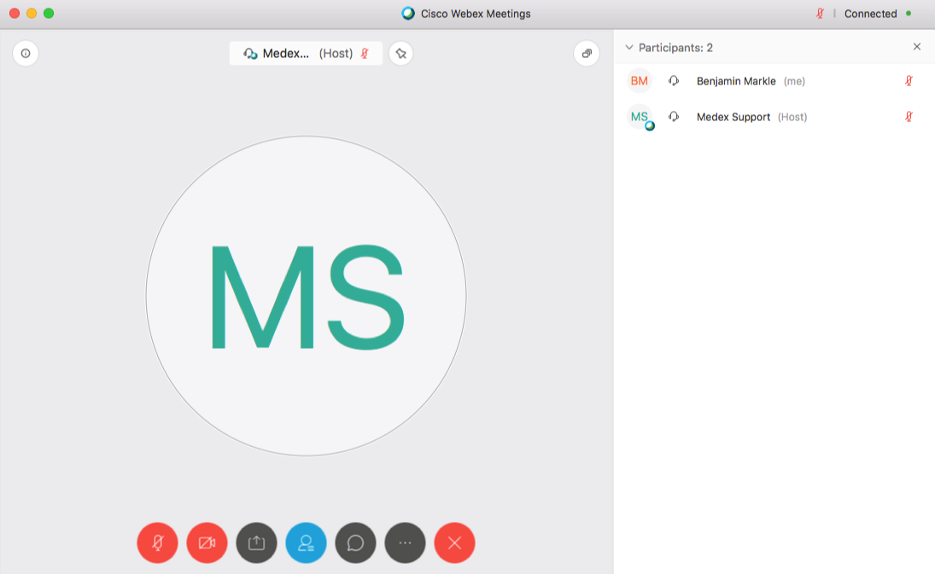The height and width of the screenshot is (574, 935).
Task: Toggle the Participants panel button
Action: coord(306,542)
